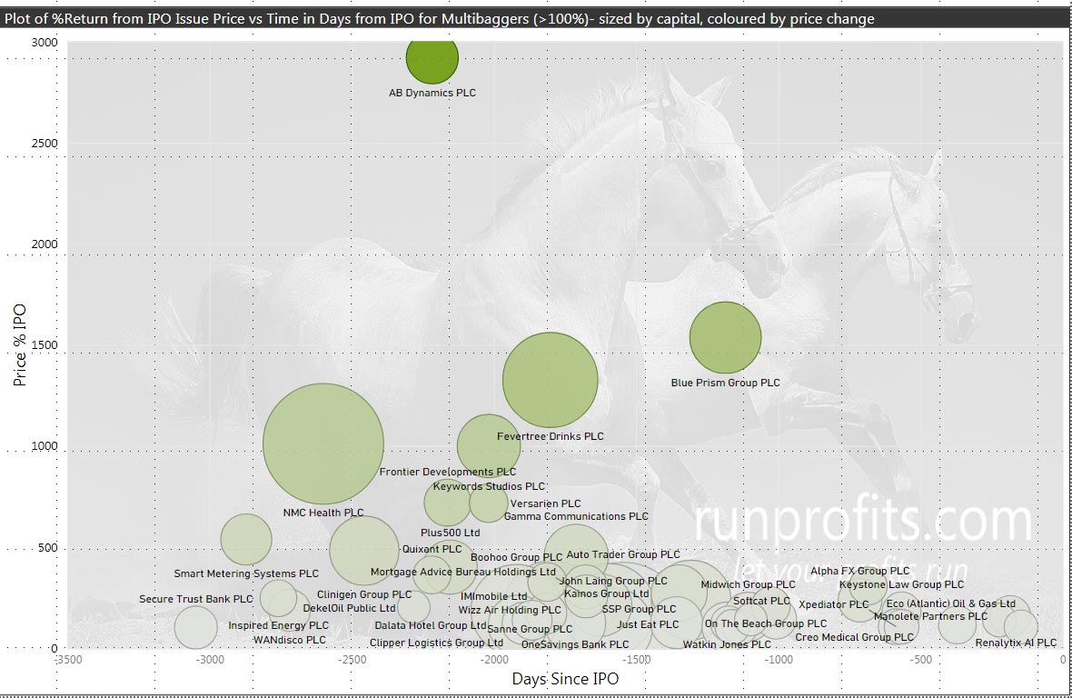Click the Days Since IPO axis title
Screen dimensions: 1072x698
pyautogui.click(x=565, y=679)
